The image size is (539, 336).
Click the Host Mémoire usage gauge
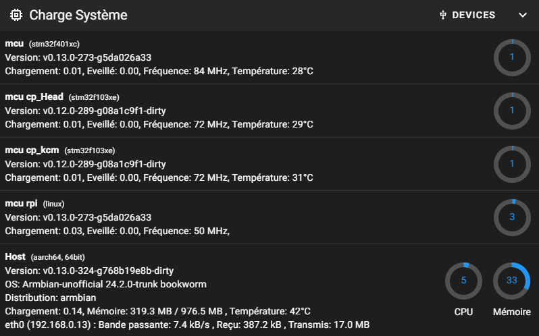[512, 281]
